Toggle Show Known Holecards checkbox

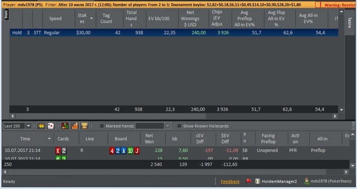click(x=179, y=126)
